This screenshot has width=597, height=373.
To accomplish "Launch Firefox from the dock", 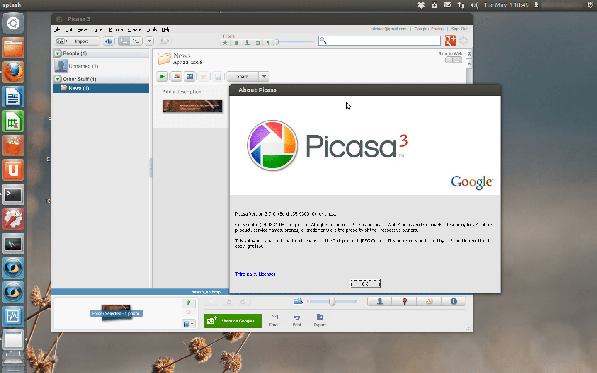I will click(x=13, y=72).
